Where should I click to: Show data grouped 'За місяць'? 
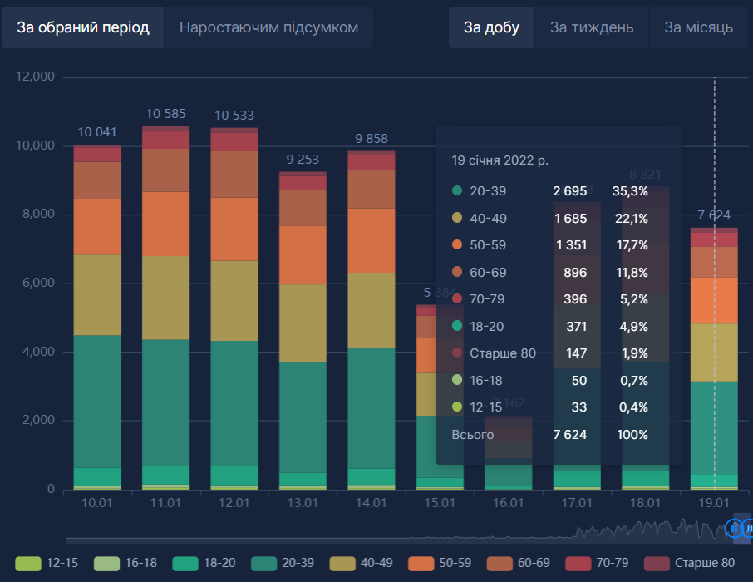698,27
